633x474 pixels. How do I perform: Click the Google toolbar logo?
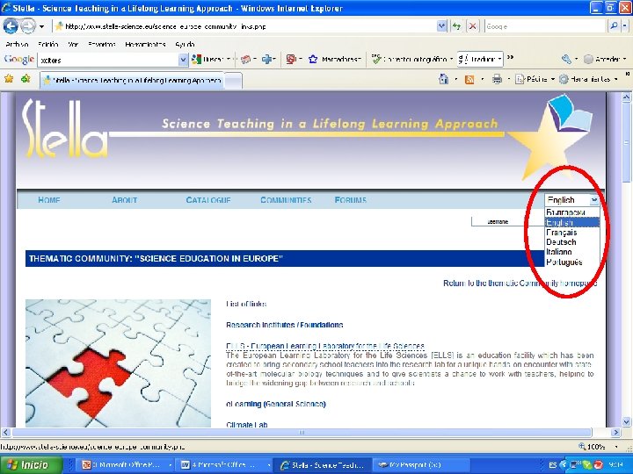[19, 60]
